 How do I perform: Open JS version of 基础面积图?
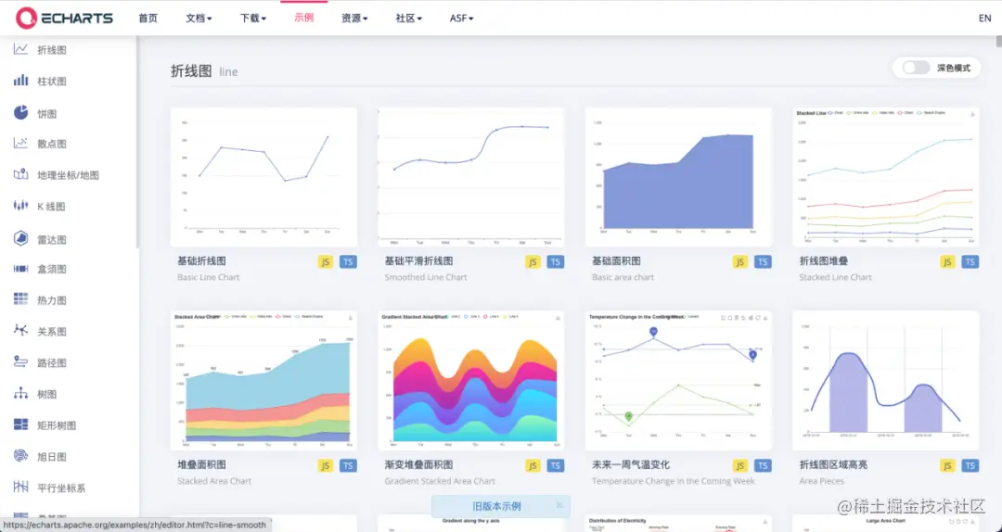740,262
